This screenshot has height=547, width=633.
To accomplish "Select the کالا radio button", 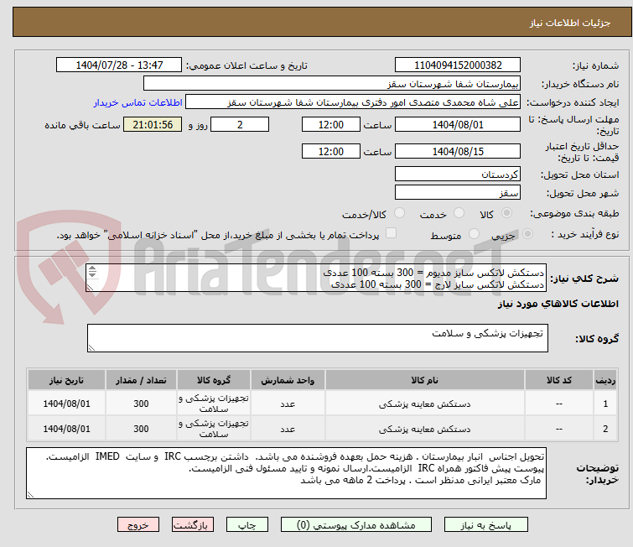I will click(506, 213).
